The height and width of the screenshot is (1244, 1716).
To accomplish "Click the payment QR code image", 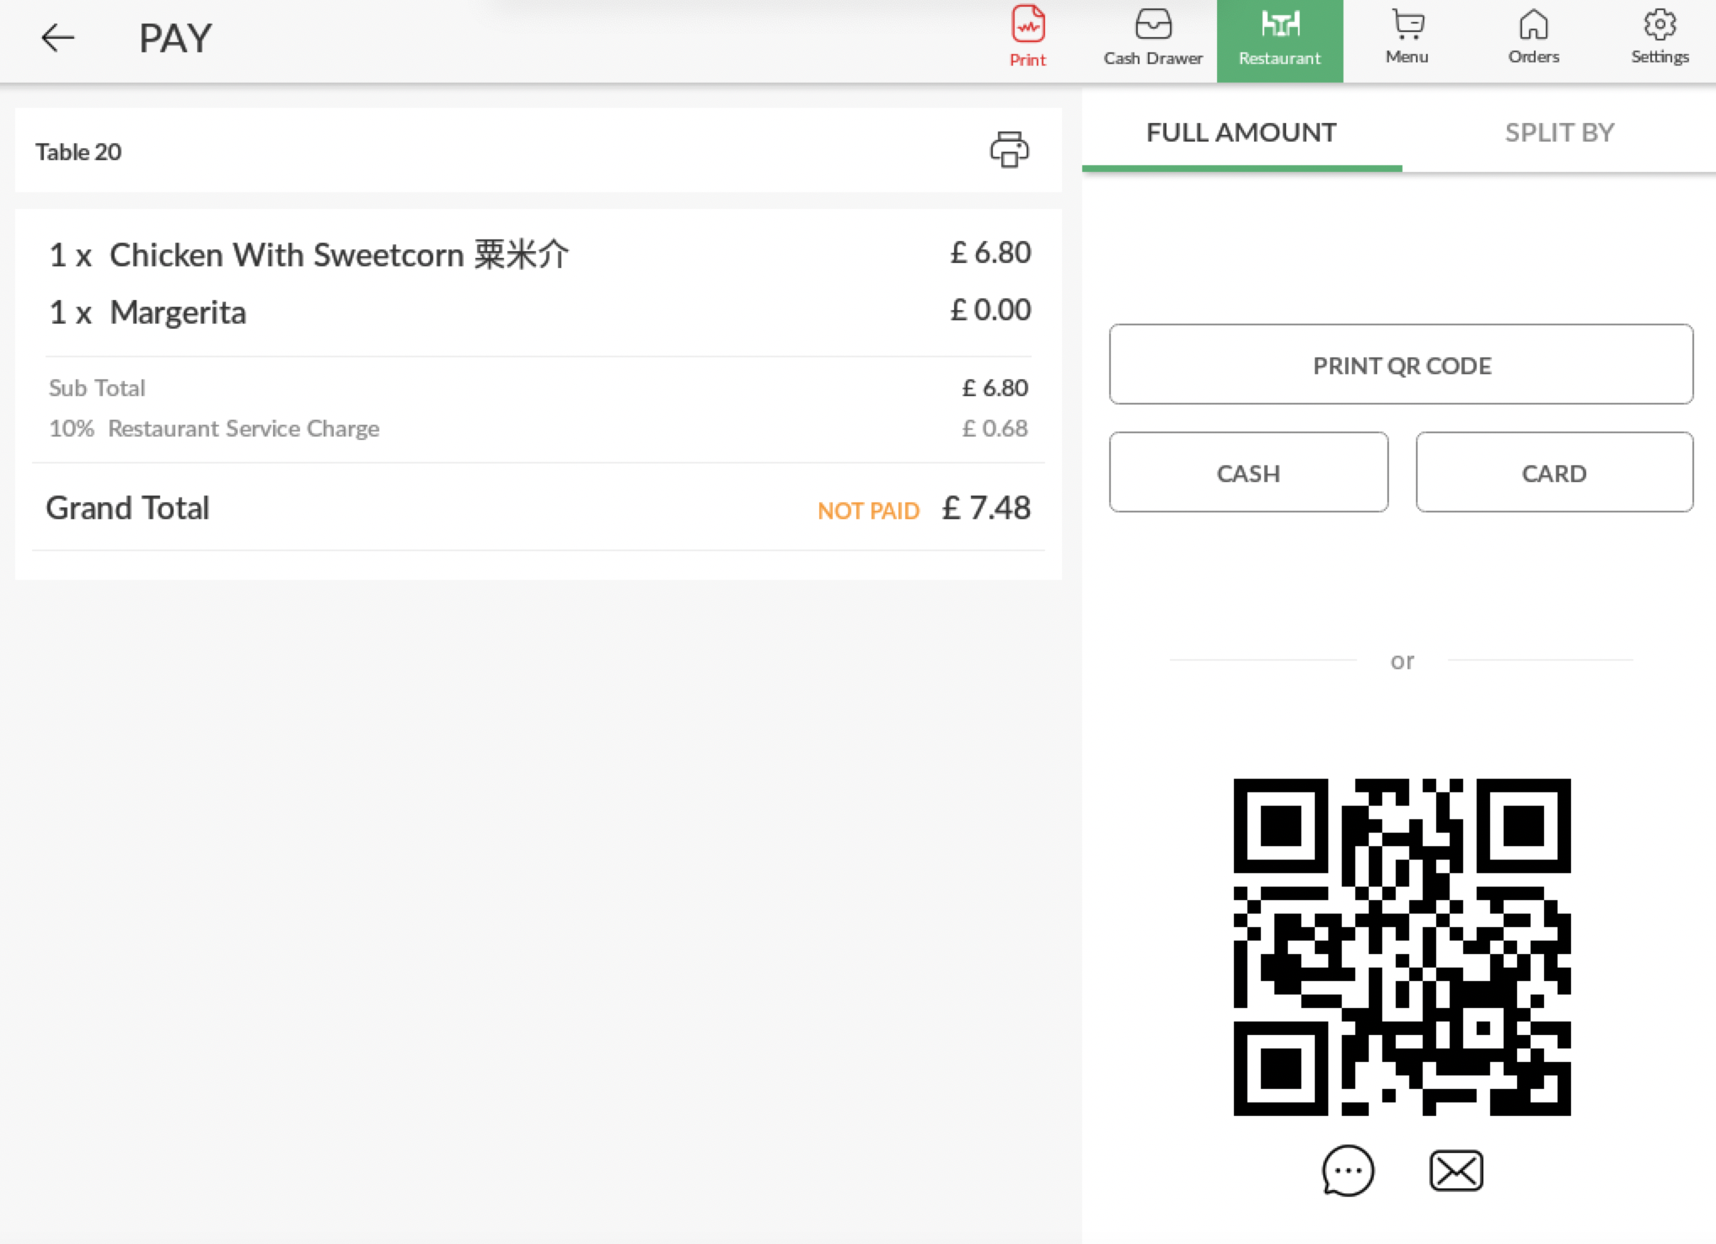I will click(x=1402, y=946).
